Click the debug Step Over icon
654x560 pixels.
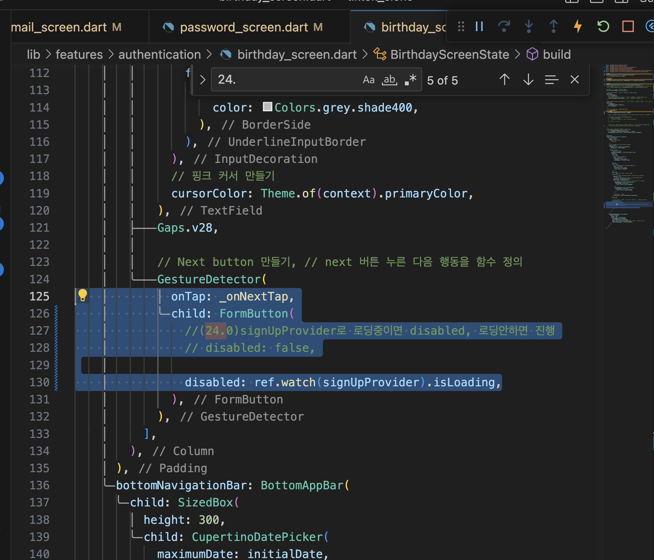click(x=504, y=27)
